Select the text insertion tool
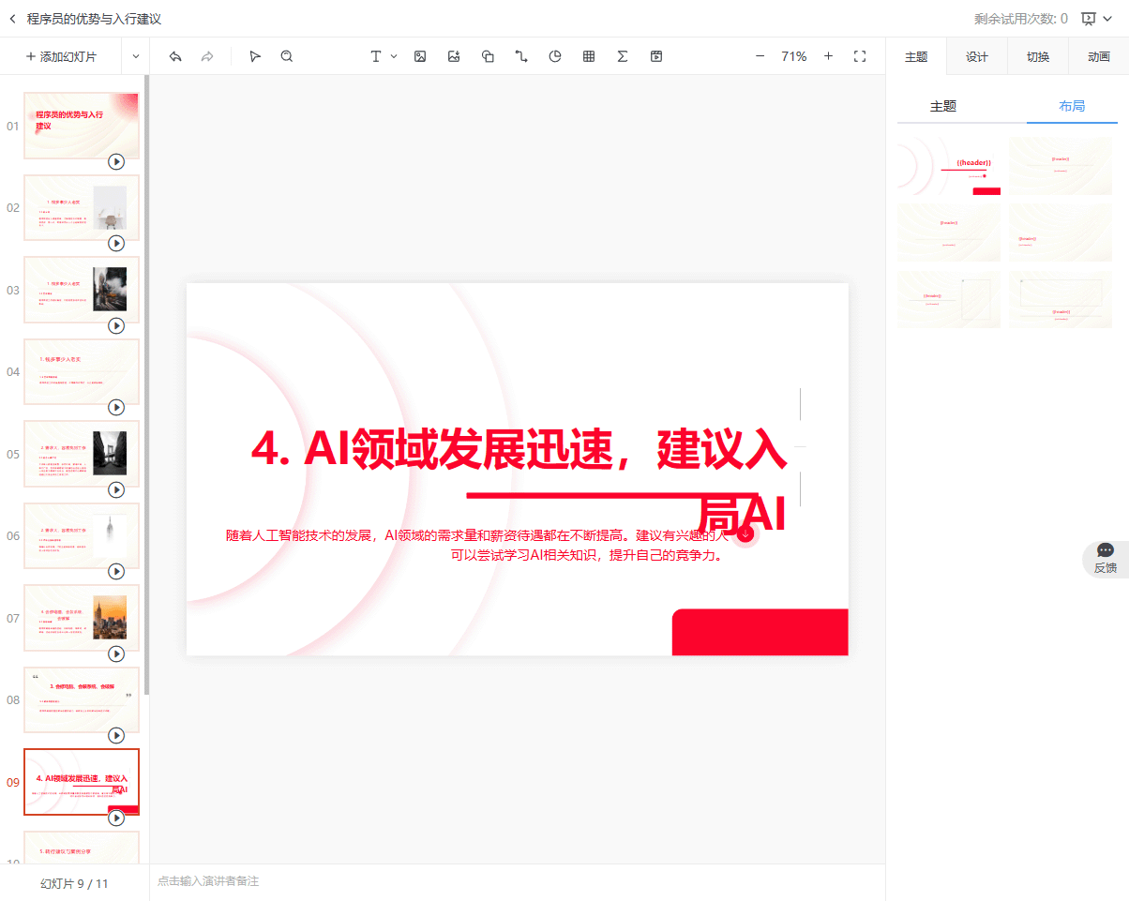Image resolution: width=1129 pixels, height=901 pixels. [x=374, y=56]
